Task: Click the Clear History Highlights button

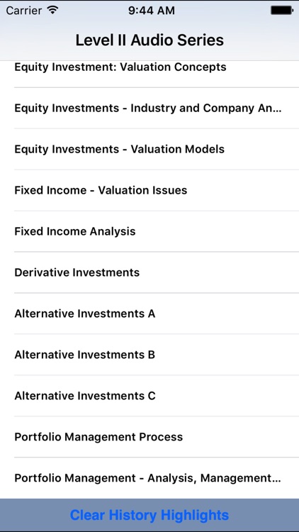Action: tap(149, 515)
